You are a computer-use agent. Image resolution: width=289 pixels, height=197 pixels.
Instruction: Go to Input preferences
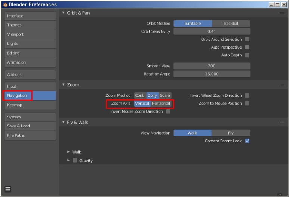(x=30, y=86)
